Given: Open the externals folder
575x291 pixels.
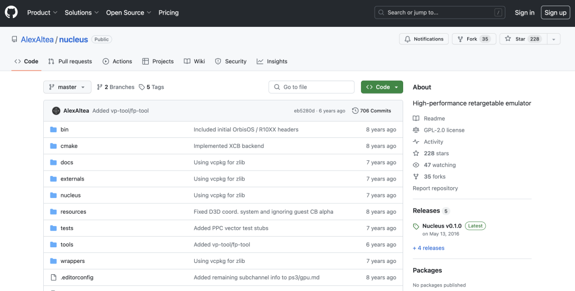Looking at the screenshot, I should pos(72,179).
